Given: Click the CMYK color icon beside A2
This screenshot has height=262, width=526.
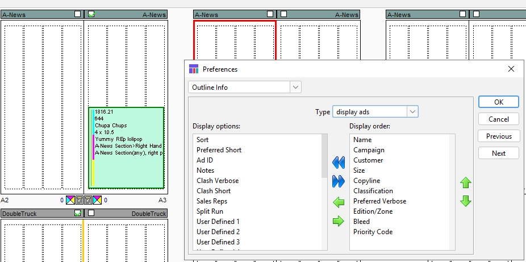Looking at the screenshot, I should [x=70, y=200].
